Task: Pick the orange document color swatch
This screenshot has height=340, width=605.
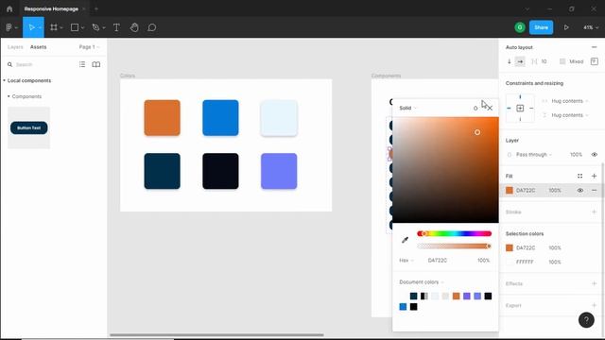Action: pos(456,296)
